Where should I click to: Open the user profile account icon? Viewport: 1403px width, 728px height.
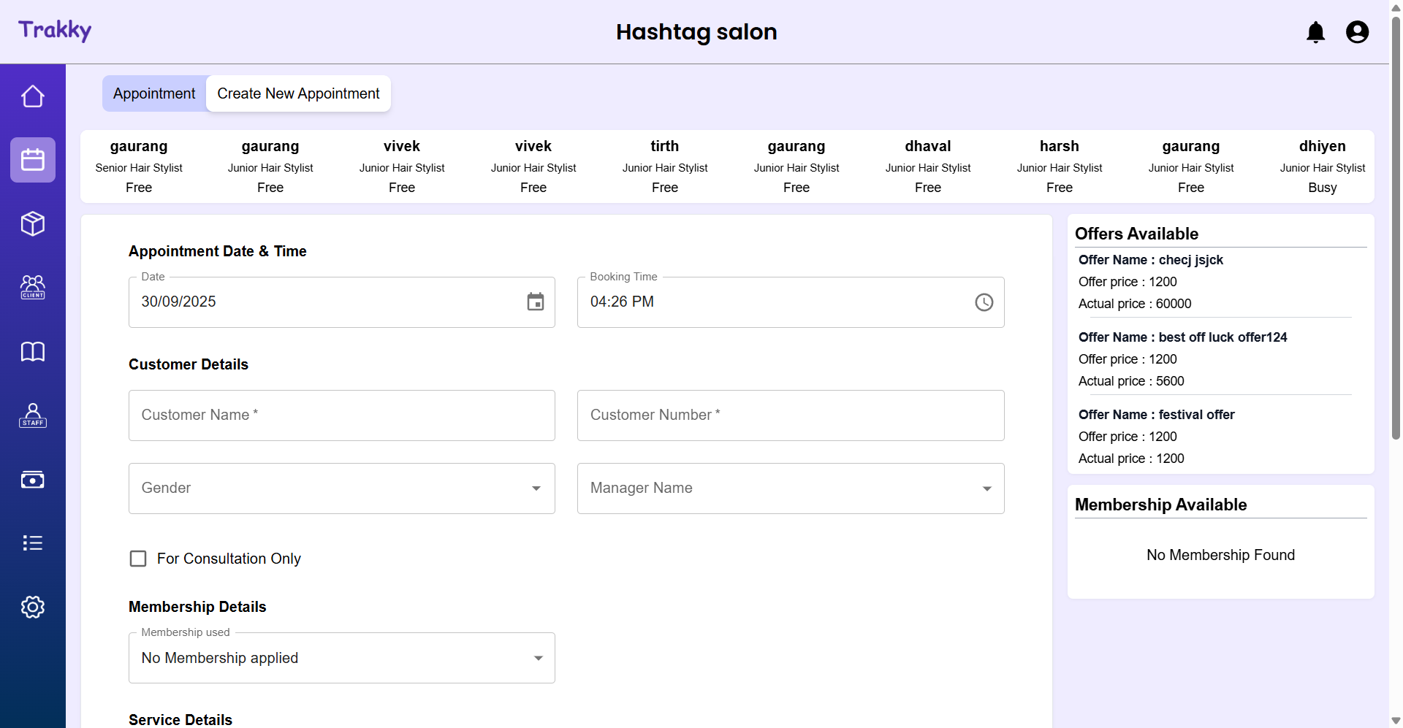[x=1357, y=32]
